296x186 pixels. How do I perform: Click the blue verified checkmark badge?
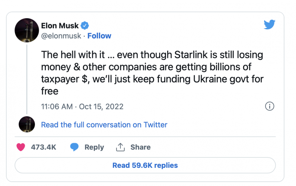pyautogui.click(x=85, y=26)
